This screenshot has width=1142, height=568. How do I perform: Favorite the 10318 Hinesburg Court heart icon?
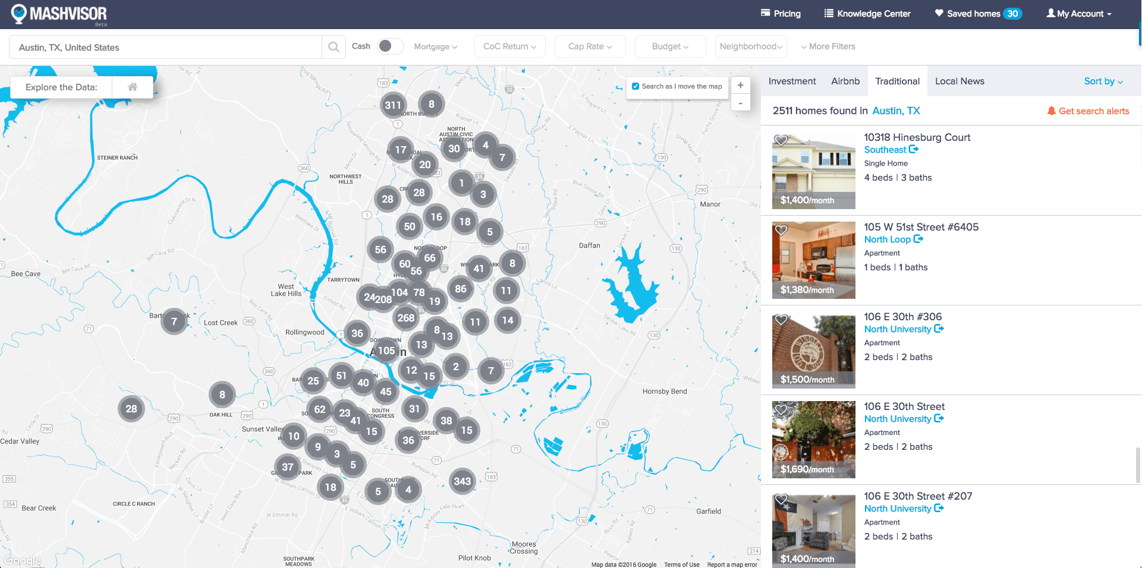[781, 140]
